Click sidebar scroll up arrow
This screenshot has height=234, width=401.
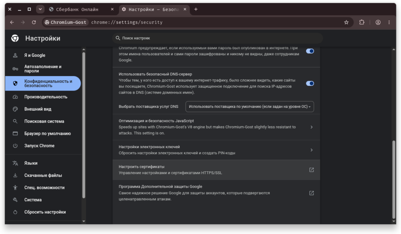pyautogui.click(x=84, y=49)
